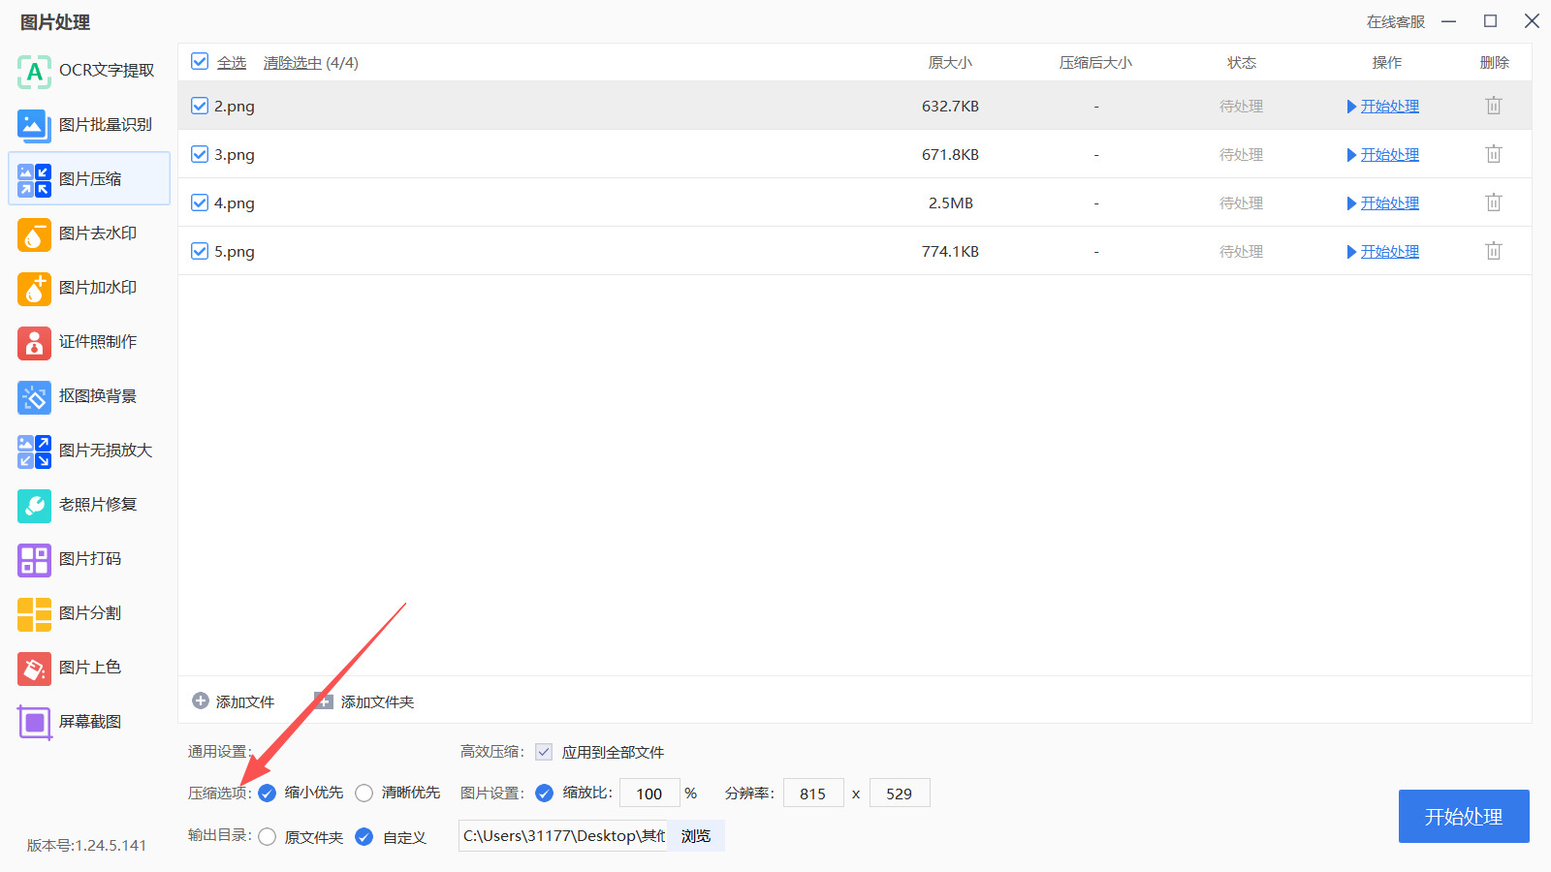Click the version number 版本号:1.24.5.141

pyautogui.click(x=86, y=845)
